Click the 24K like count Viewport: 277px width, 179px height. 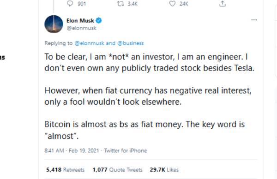(x=184, y=4)
